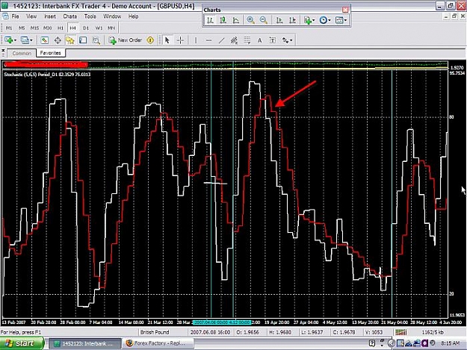Viewport: 467px width, 350px height.
Task: Select Interbank taskbar button
Action: point(84,344)
